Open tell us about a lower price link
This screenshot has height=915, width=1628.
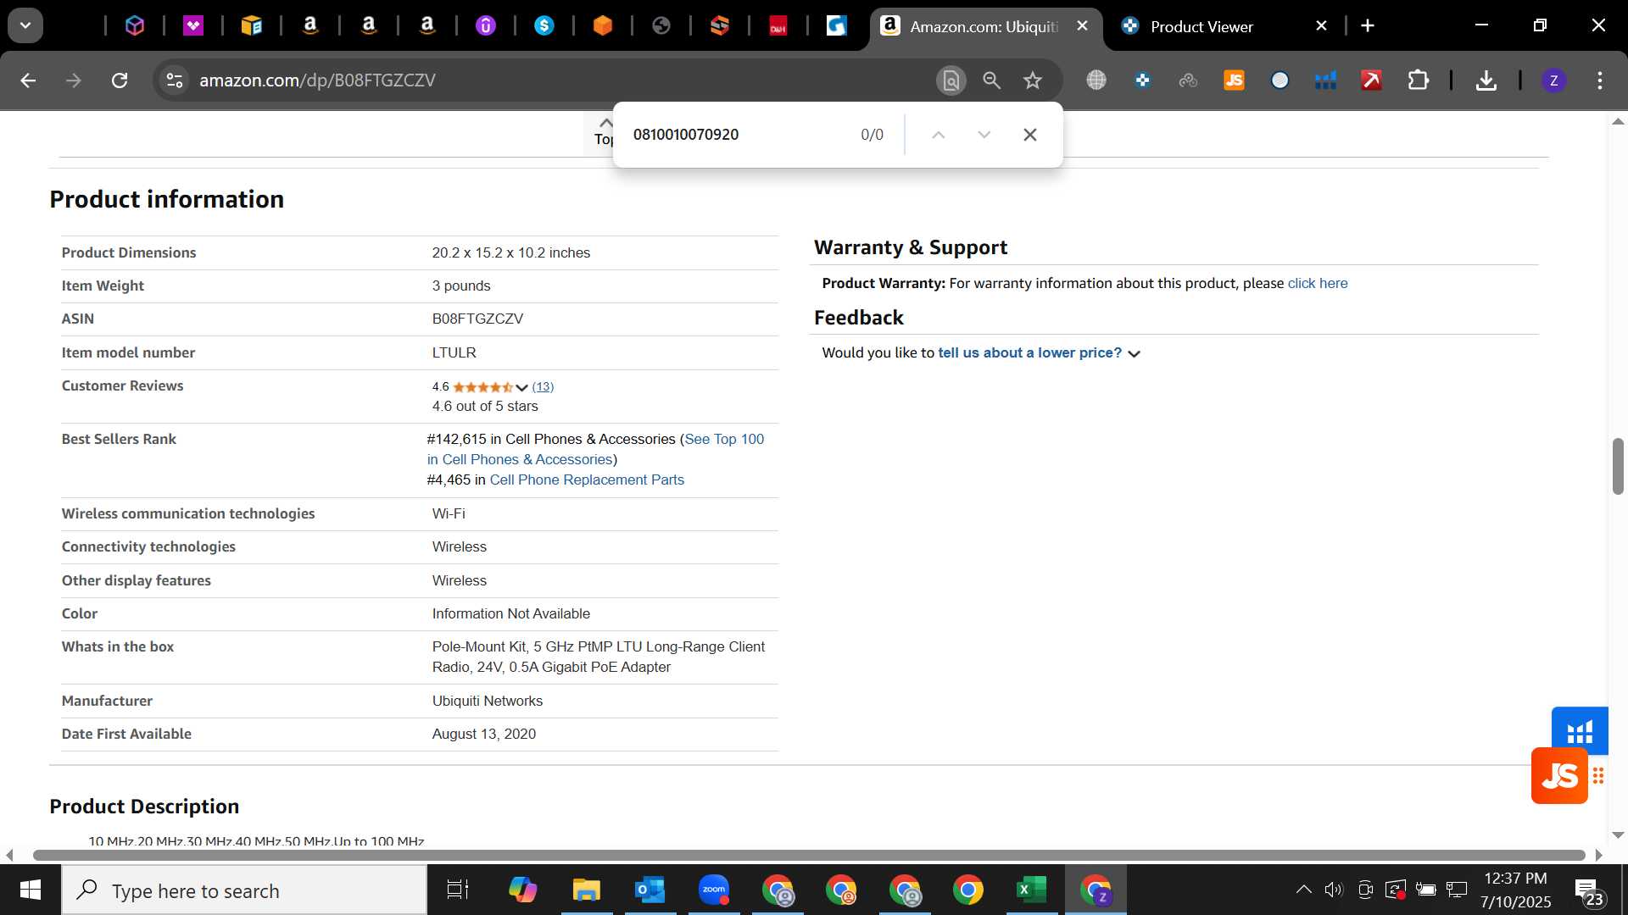click(x=1029, y=353)
